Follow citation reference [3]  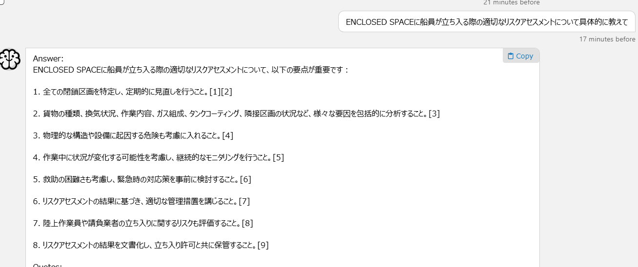434,114
